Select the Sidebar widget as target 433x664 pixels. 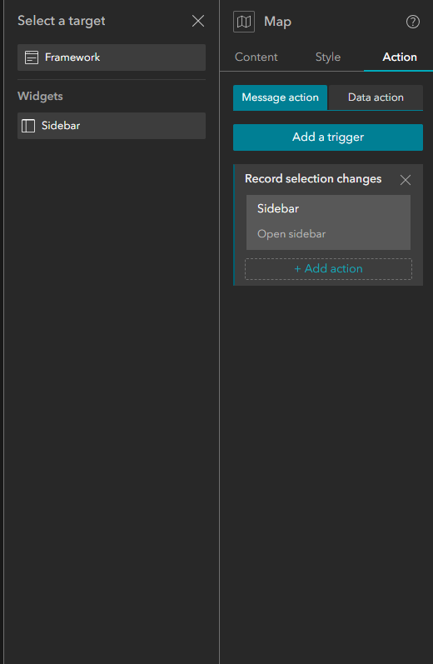(112, 126)
